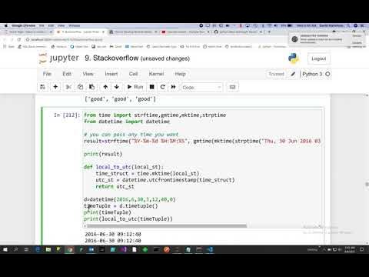Image resolution: width=369 pixels, height=277 pixels.
Task: Interrupt the kernel with the stop icon
Action: (151, 87)
